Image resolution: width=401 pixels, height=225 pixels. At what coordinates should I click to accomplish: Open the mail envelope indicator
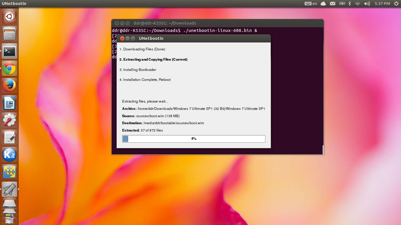tap(332, 4)
